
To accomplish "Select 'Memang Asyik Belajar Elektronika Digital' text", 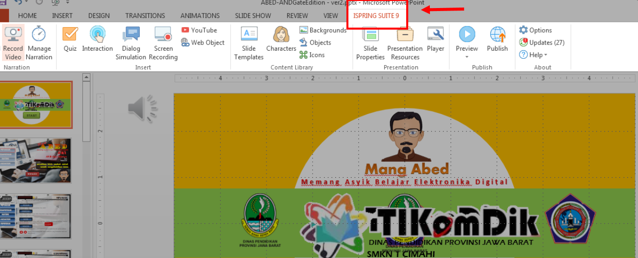I will (405, 182).
